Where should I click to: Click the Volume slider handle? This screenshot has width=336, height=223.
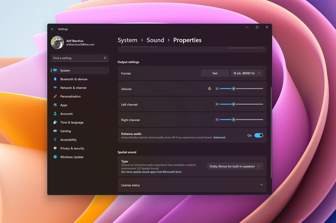tap(234, 88)
